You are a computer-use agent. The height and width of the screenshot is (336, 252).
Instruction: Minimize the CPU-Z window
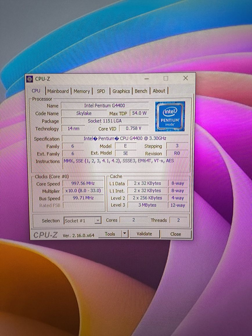[x=147, y=79]
